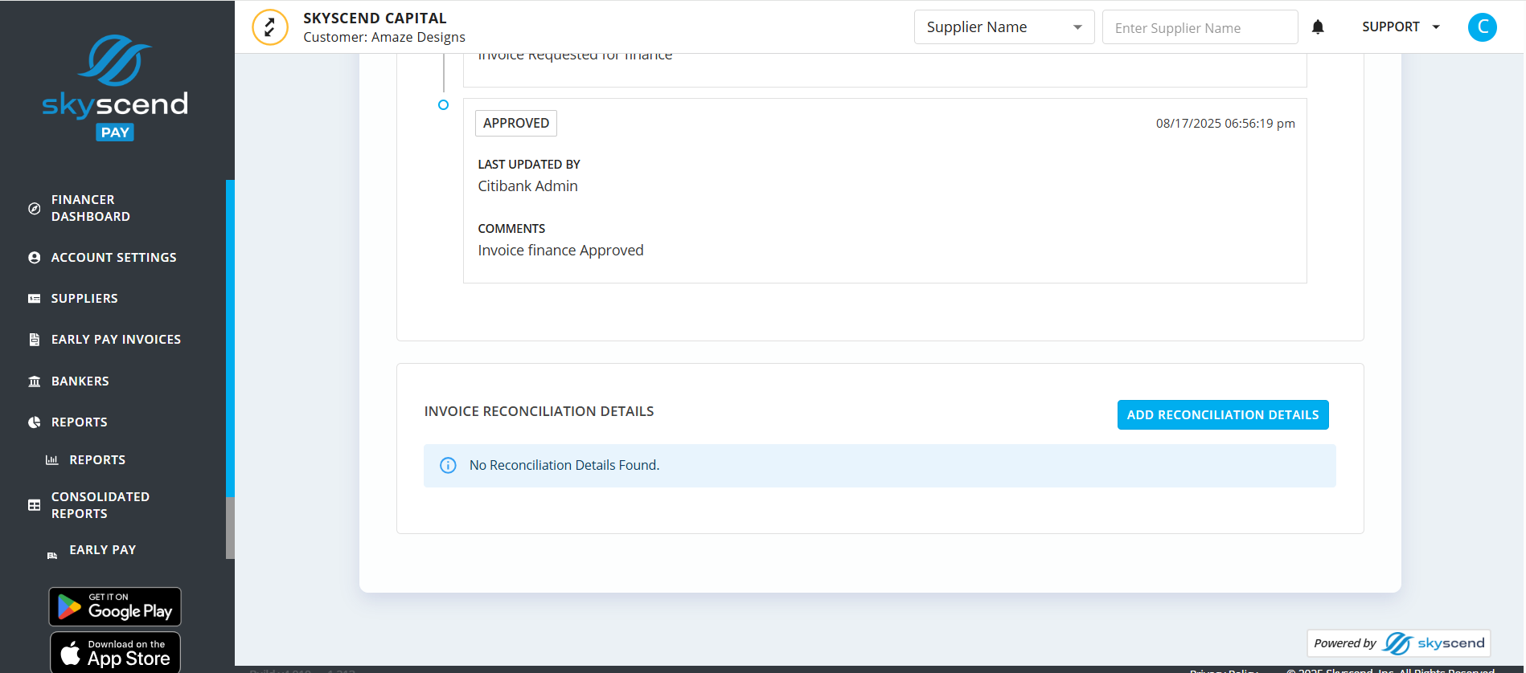Screen dimensions: 1526x673
Task: Click the Invoice finance Approved comment
Action: [x=560, y=251]
